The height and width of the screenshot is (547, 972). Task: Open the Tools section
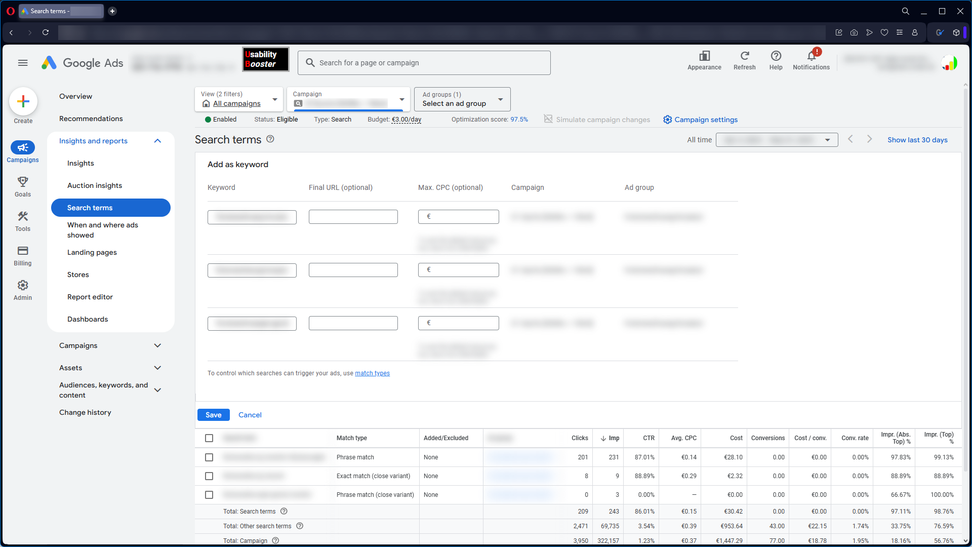point(22,220)
